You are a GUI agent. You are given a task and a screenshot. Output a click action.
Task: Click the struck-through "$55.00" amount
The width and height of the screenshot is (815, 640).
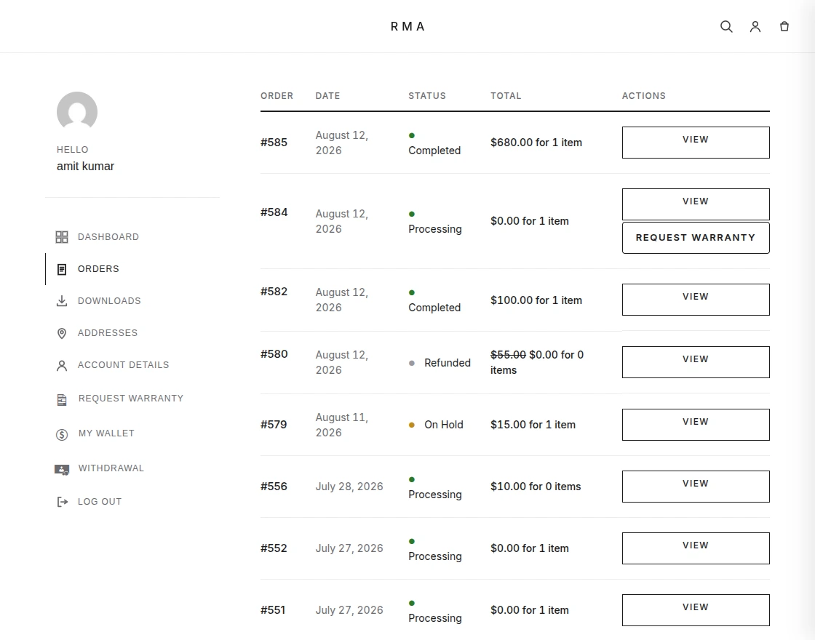pos(508,355)
